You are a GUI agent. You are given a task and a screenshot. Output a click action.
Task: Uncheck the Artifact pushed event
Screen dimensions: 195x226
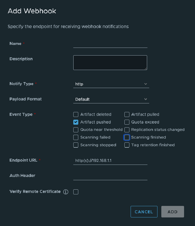click(76, 122)
